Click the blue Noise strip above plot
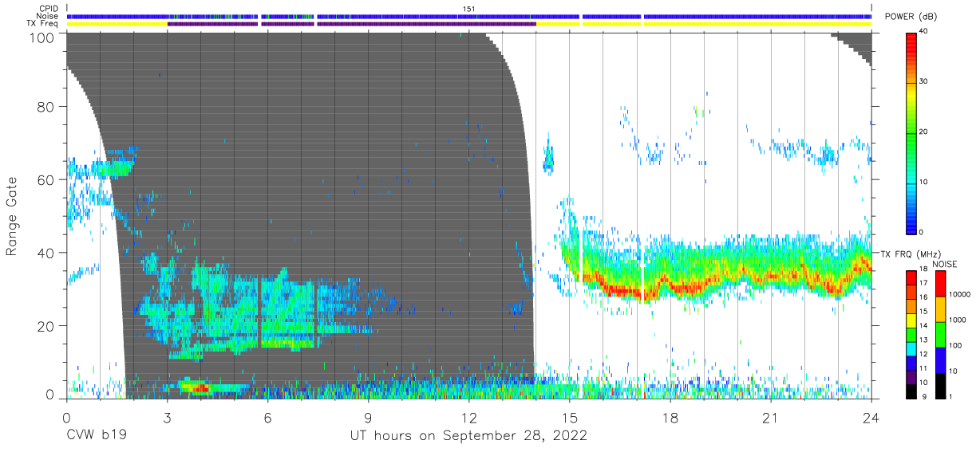Screen dimensions: 980x452 coord(468,16)
